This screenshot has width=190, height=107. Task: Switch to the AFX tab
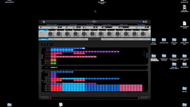click(x=63, y=39)
